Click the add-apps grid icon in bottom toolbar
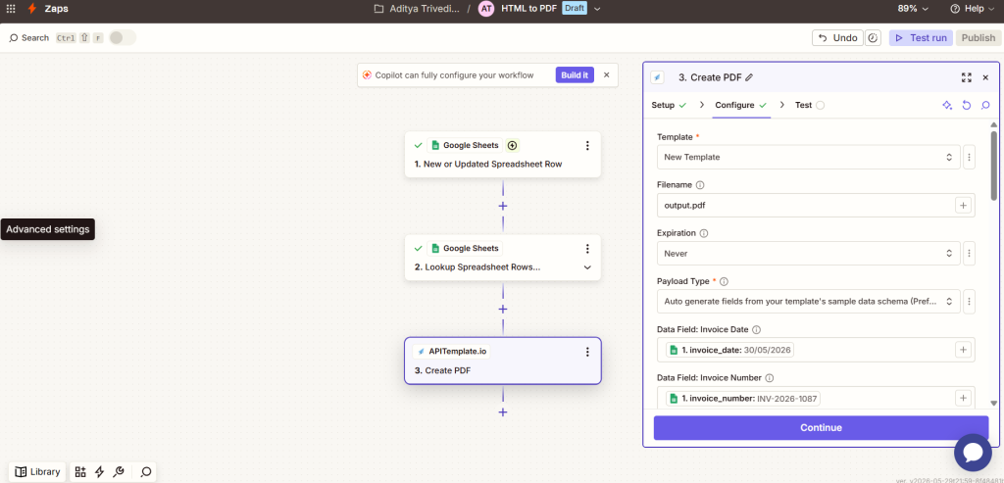The height and width of the screenshot is (483, 1004). tap(80, 472)
